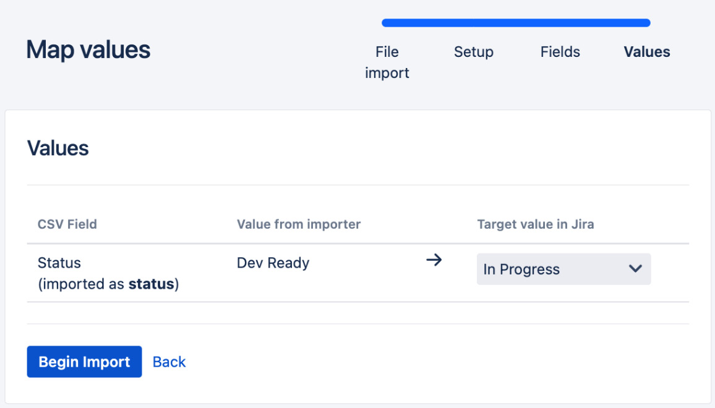The height and width of the screenshot is (408, 715).
Task: Click the Target value in Jira header
Action: tap(535, 224)
